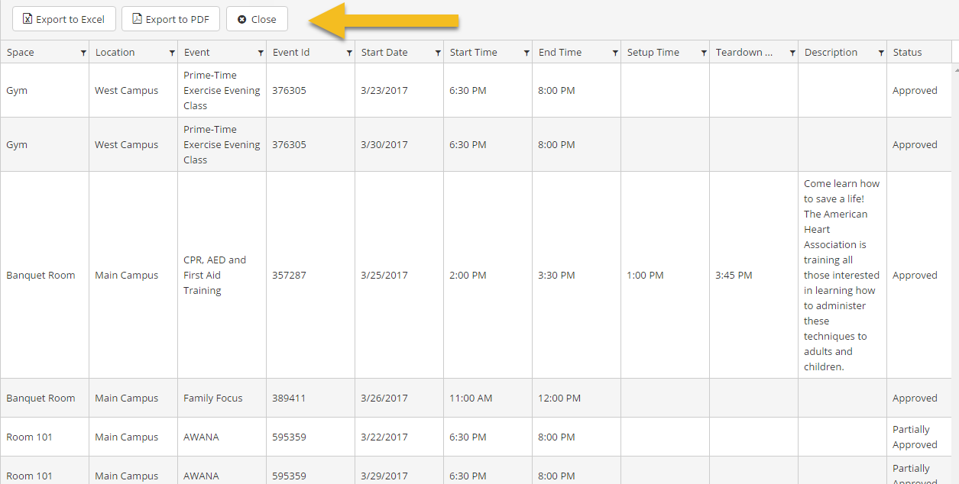Open the filter icon on Teardown column

coord(792,53)
